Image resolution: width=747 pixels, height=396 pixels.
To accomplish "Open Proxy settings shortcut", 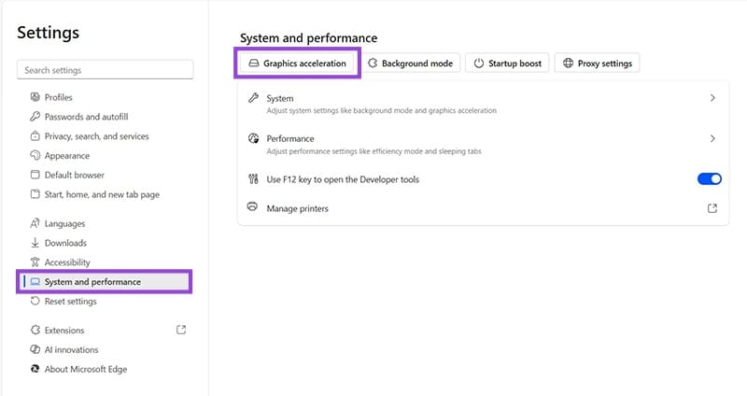I will coord(598,64).
